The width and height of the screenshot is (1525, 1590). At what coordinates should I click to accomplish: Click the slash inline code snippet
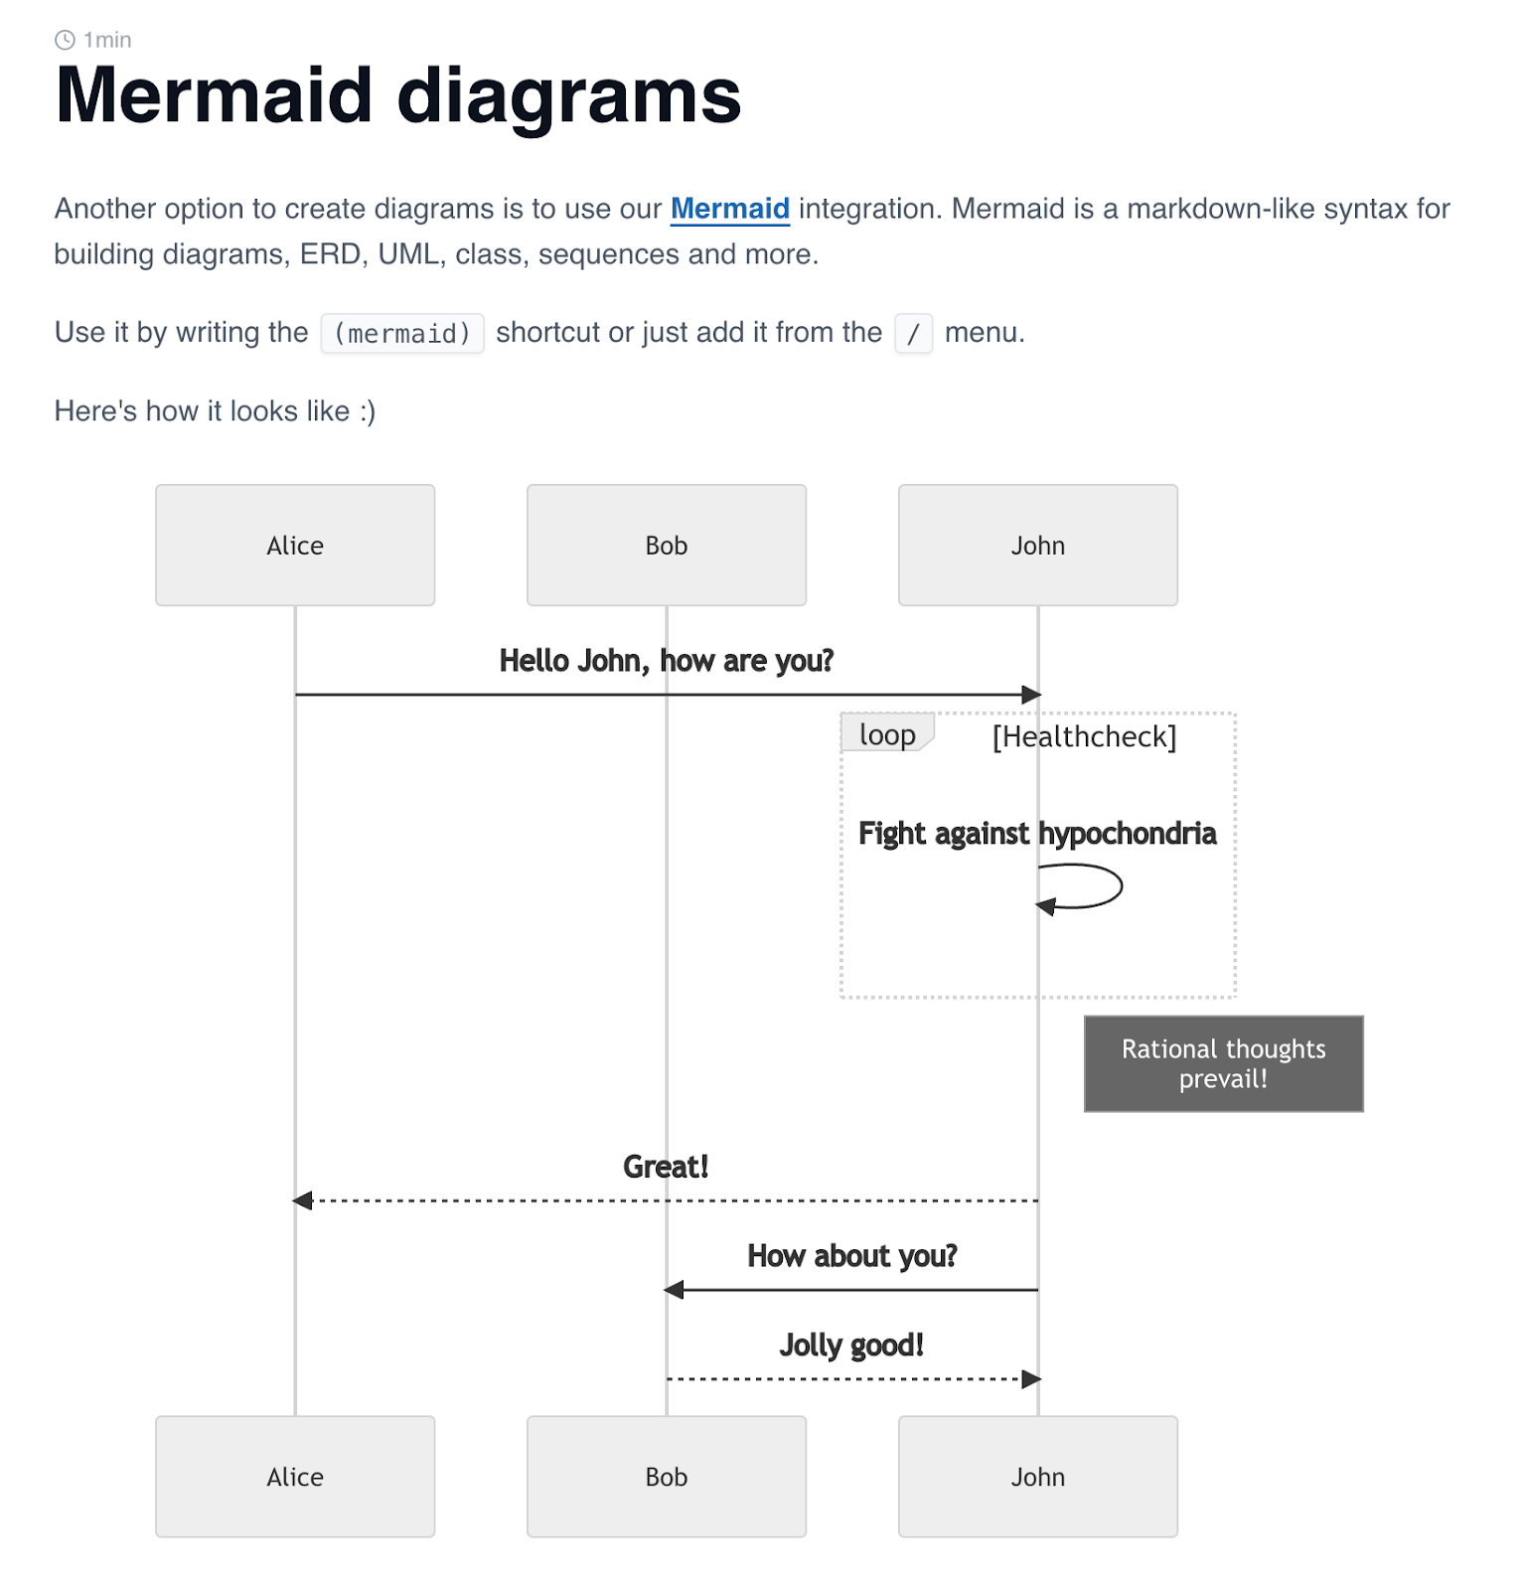pyautogui.click(x=913, y=333)
